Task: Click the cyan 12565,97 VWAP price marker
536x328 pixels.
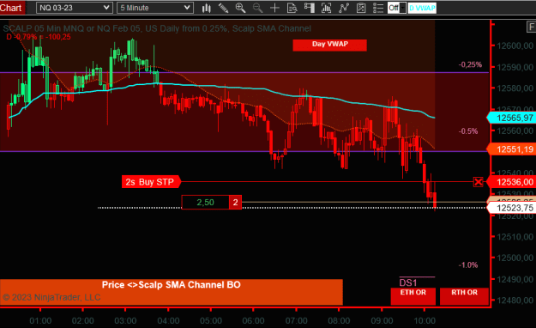Action: point(511,118)
